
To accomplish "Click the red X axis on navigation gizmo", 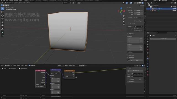I will click(124, 11).
